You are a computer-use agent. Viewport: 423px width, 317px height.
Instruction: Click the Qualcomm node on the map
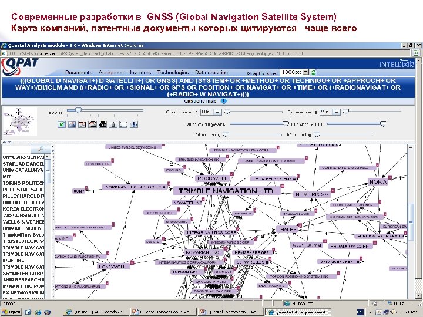point(307,245)
